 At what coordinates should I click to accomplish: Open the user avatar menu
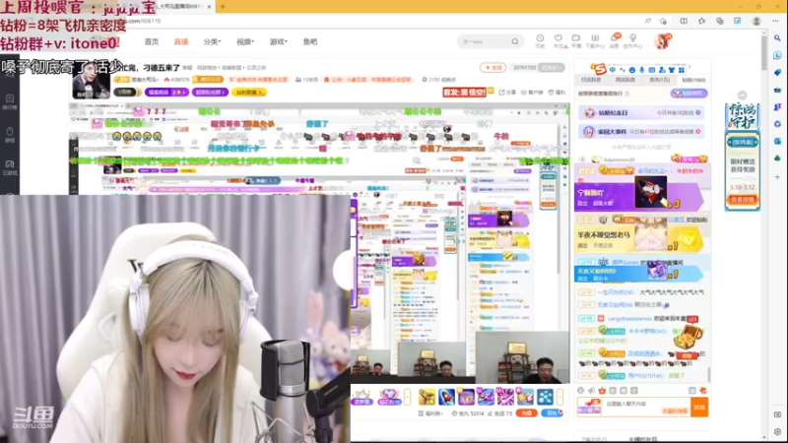[663, 41]
